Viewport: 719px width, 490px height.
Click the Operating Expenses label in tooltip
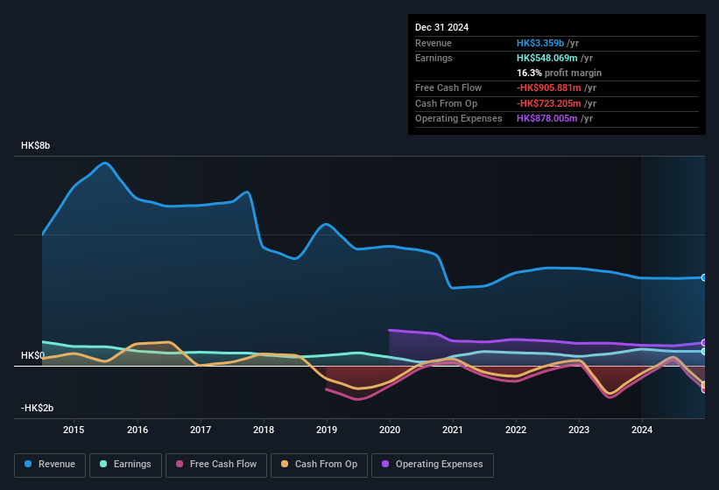pyautogui.click(x=459, y=119)
